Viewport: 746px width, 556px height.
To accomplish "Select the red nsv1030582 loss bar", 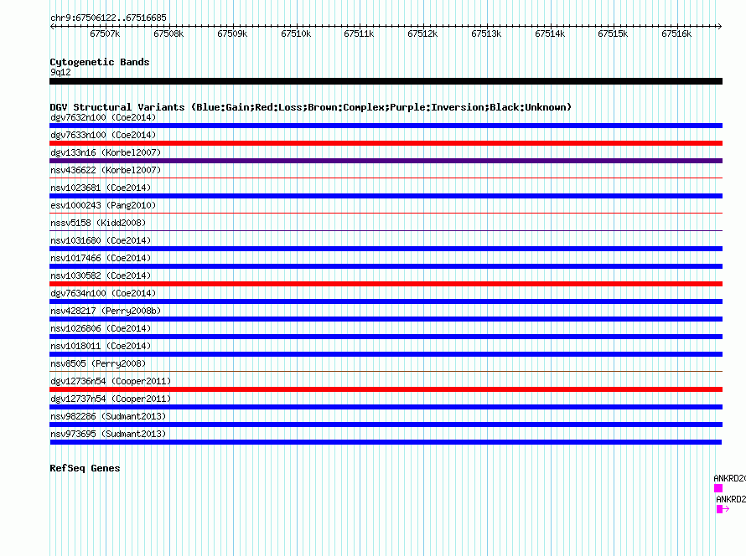I will tap(386, 284).
